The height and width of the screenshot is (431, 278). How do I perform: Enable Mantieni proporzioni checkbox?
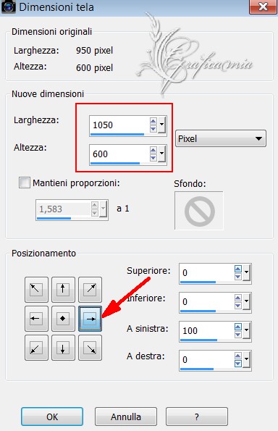click(25, 183)
